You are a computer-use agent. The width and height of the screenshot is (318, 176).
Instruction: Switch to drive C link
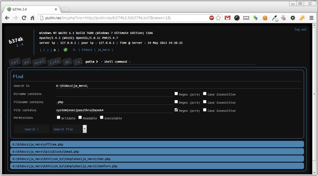[x=44, y=50]
